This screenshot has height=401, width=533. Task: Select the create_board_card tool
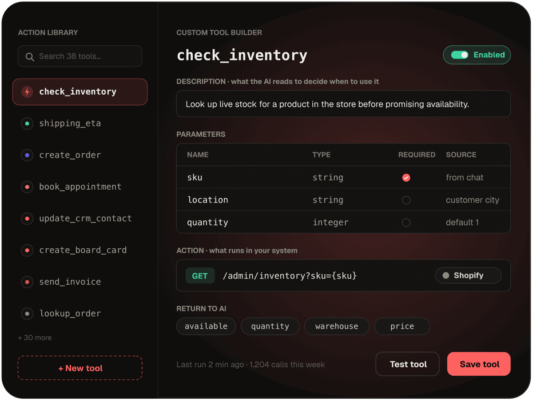[x=80, y=250]
